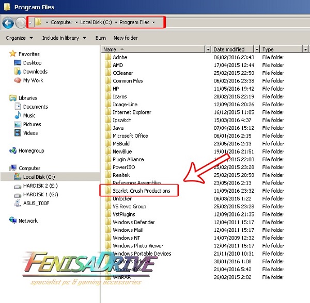This screenshot has height=303, width=310.
Task: Select the Ipswitch folder icon
Action: tap(108, 120)
